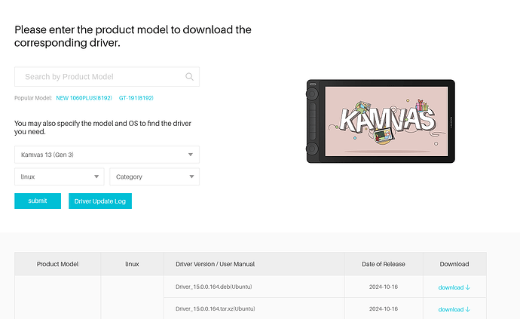This screenshot has height=319, width=520.
Task: Expand the Kamvas 13 (Gen 3) model dropdown
Action: click(107, 155)
